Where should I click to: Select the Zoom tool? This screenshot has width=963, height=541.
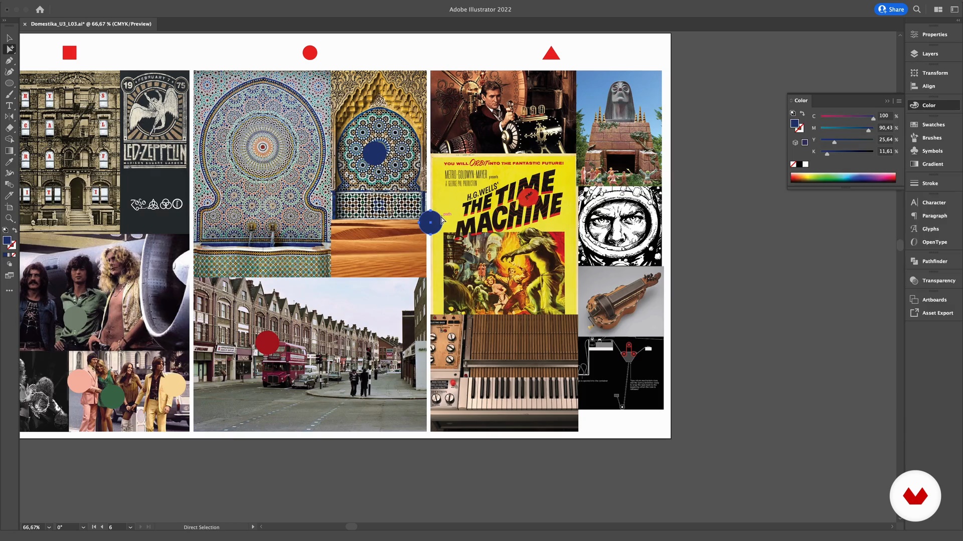[x=9, y=218]
